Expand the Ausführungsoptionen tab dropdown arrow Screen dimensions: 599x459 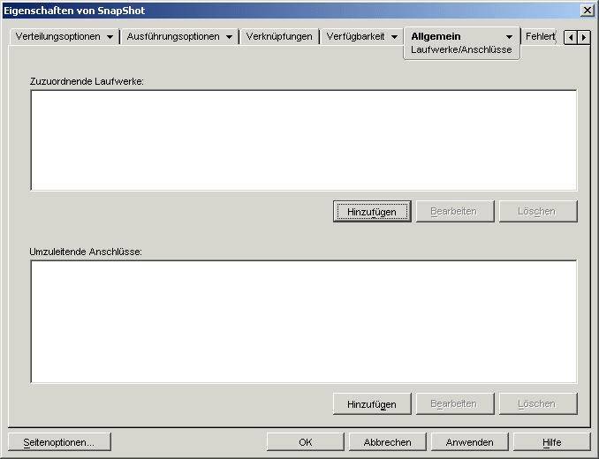pos(229,37)
